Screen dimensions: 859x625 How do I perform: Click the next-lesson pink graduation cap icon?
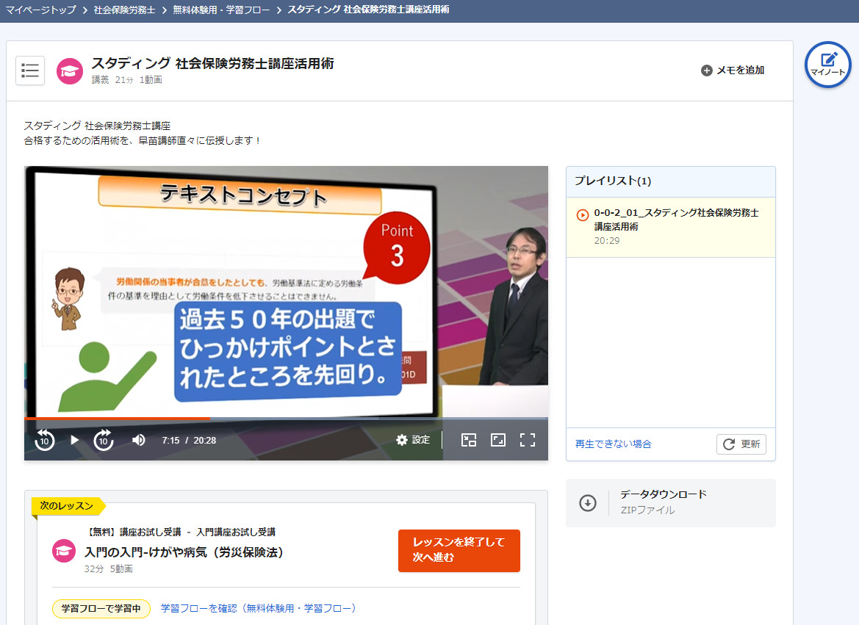click(64, 551)
